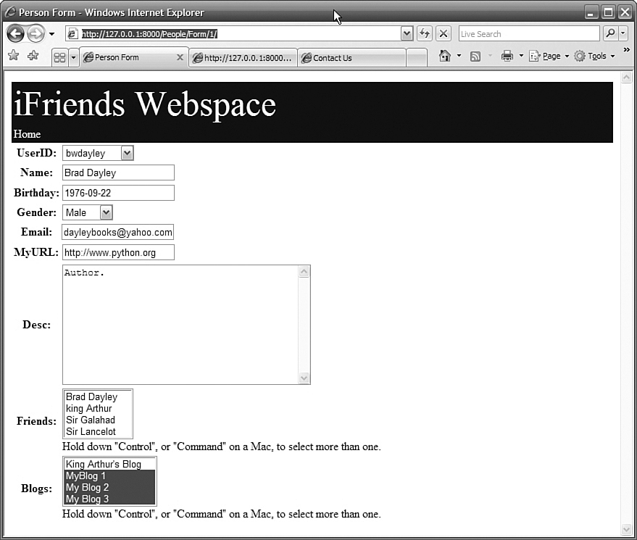Click the browser Forward arrow button
Viewport: 637px width, 540px height.
[x=36, y=34]
